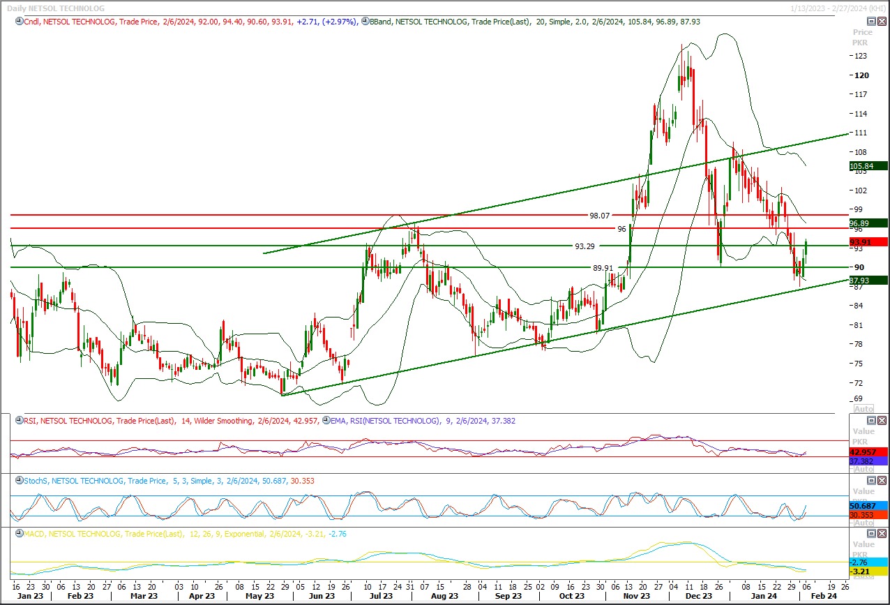Toggle Auto scale on price axis
890x605 pixels.
click(863, 409)
